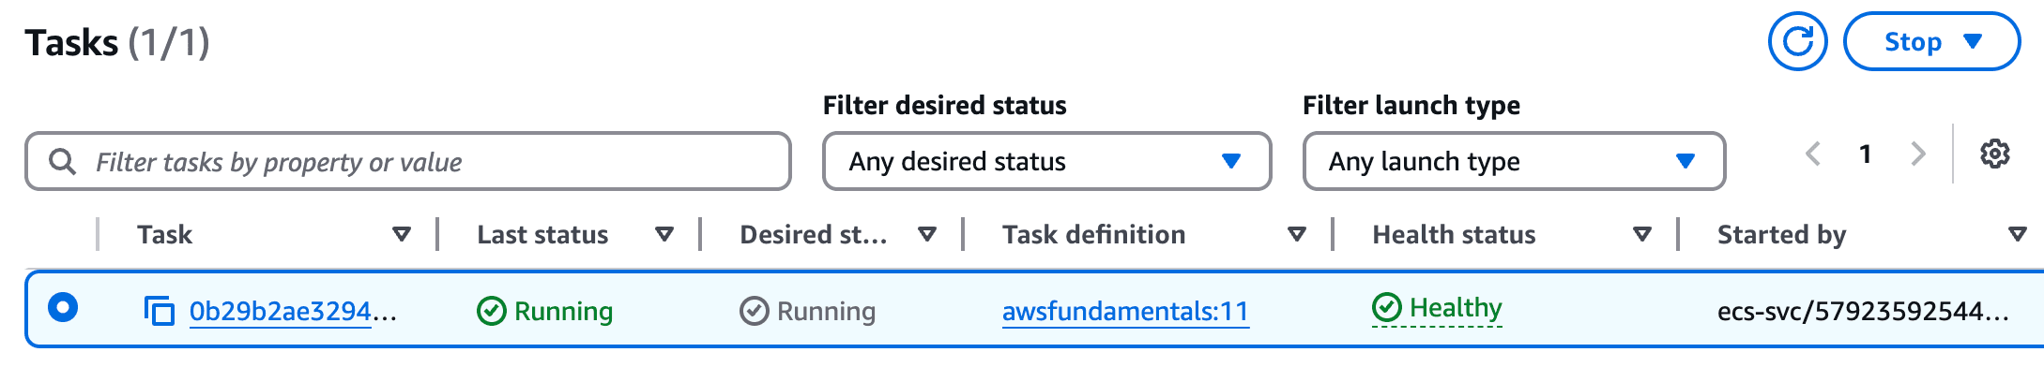Screen dimensions: 2044x367
Task: Click the Healthy status check icon
Action: tap(1387, 307)
